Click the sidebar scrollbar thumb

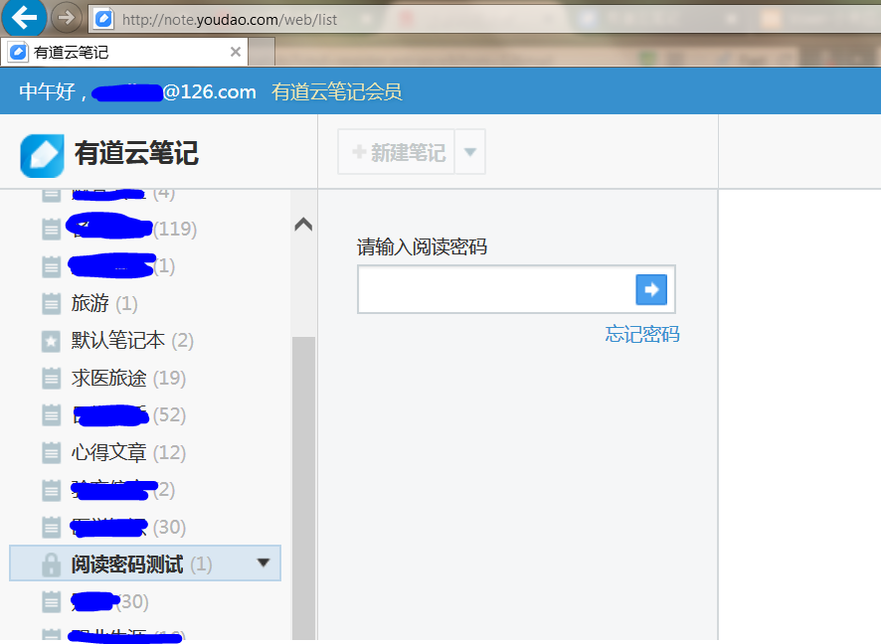point(303,487)
